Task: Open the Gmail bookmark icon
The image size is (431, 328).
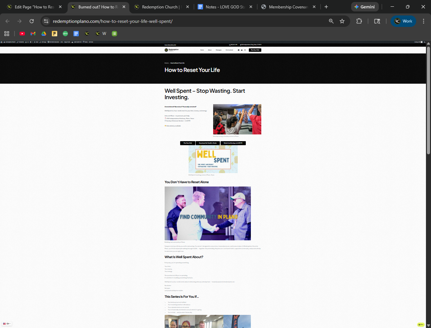Action: coord(33,34)
